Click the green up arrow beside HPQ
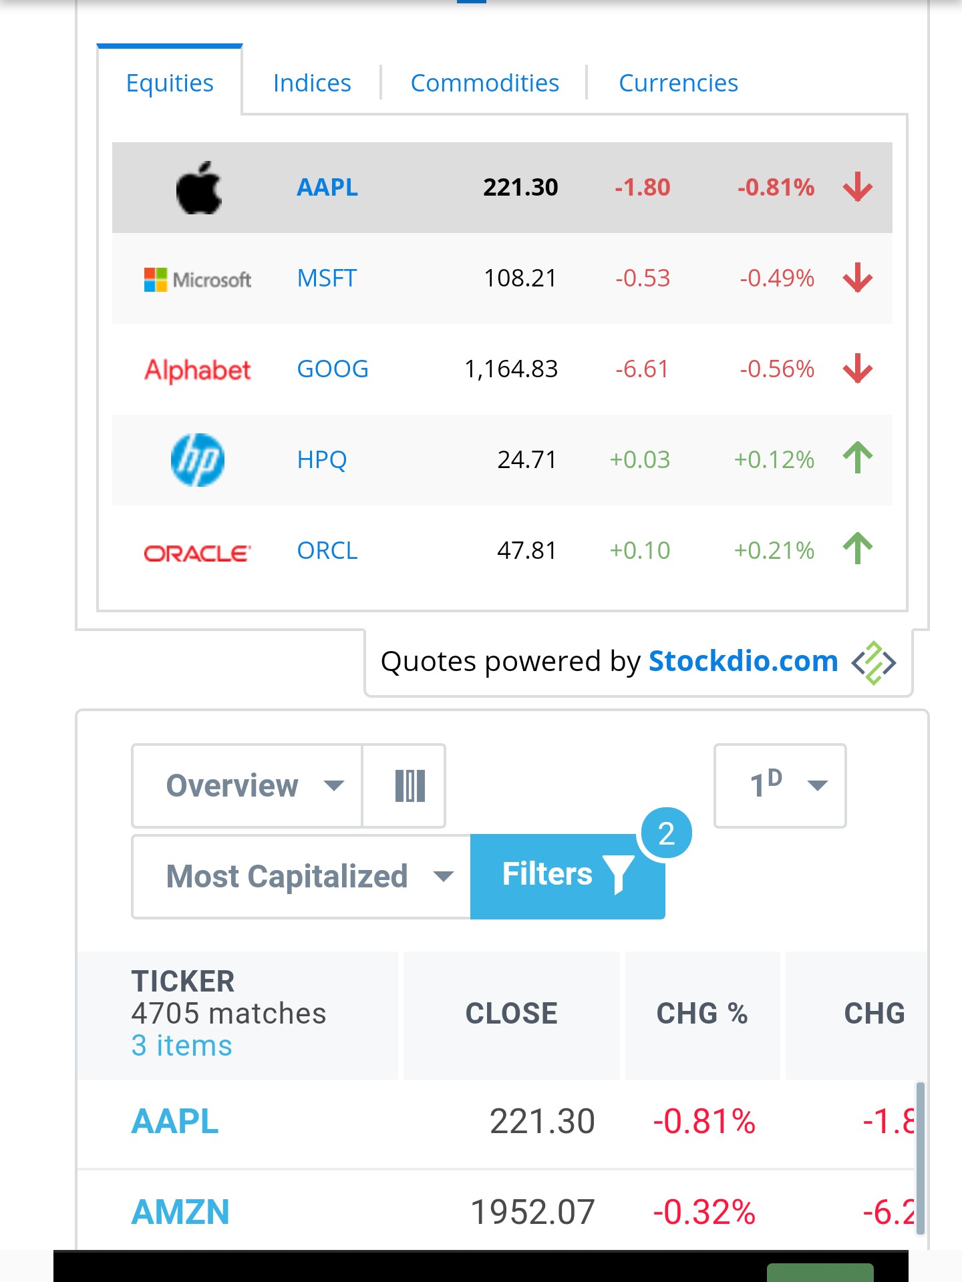 click(858, 459)
